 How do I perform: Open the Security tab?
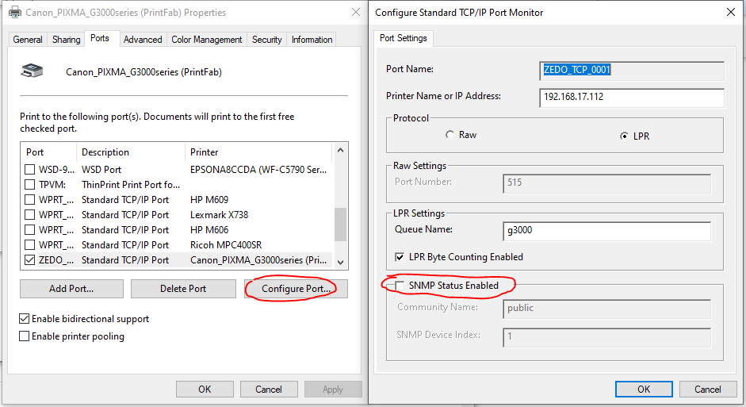266,40
